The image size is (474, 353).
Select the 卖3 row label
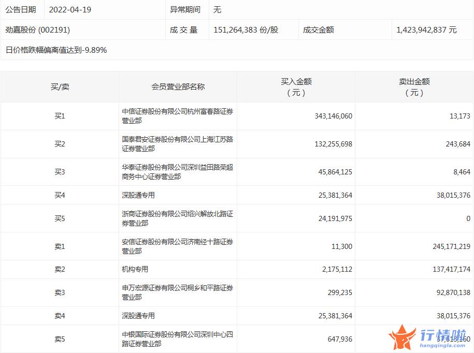click(60, 292)
